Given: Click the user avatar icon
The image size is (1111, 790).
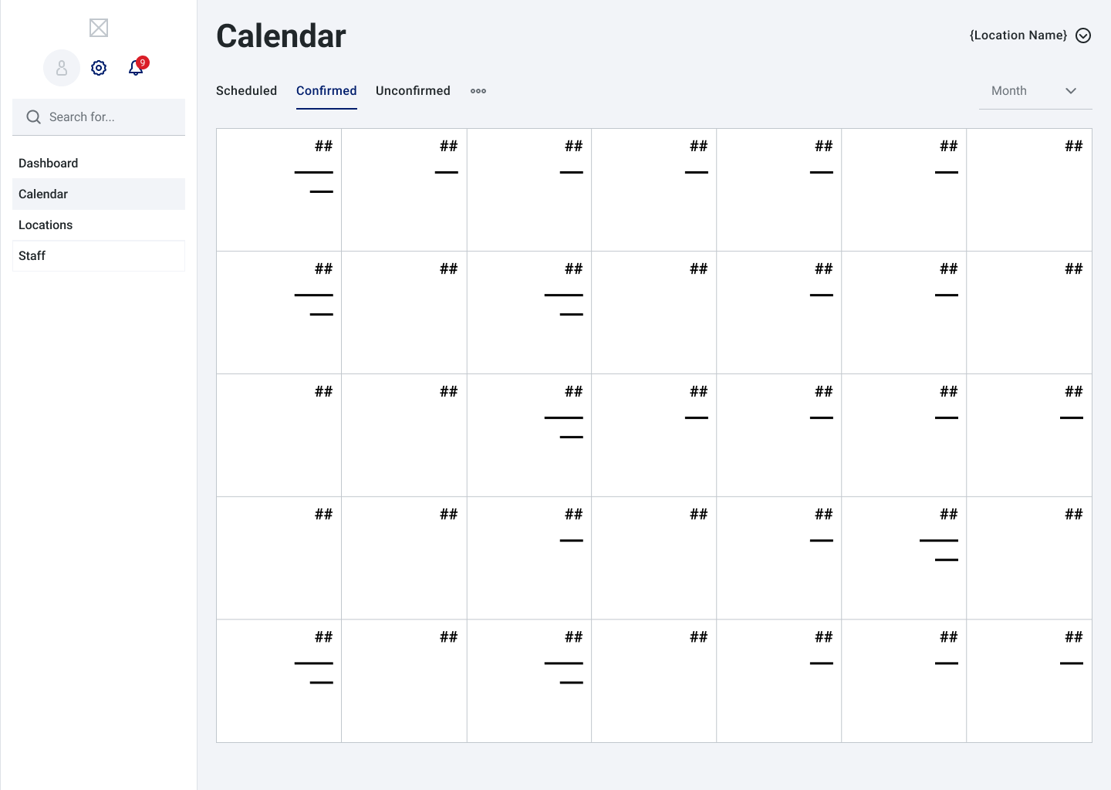Looking at the screenshot, I should pyautogui.click(x=62, y=68).
